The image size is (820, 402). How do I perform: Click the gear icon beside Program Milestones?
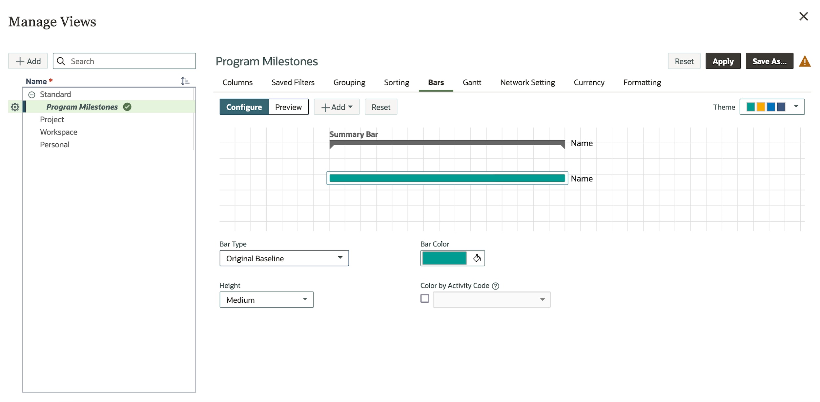coord(15,107)
